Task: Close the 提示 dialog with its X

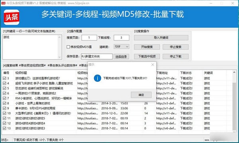Action: pyautogui.click(x=153, y=65)
